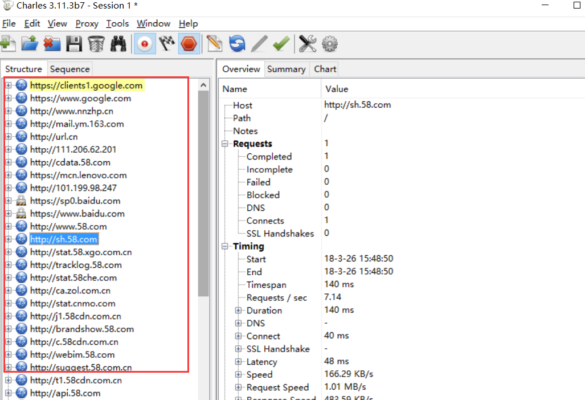Expand the Duration row
Viewport: 585px width, 400px height.
pyautogui.click(x=238, y=311)
